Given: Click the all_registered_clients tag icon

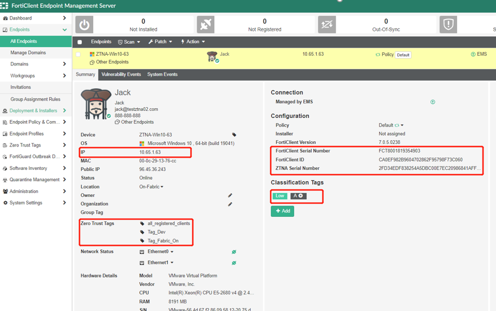Looking at the screenshot, I should (142, 223).
